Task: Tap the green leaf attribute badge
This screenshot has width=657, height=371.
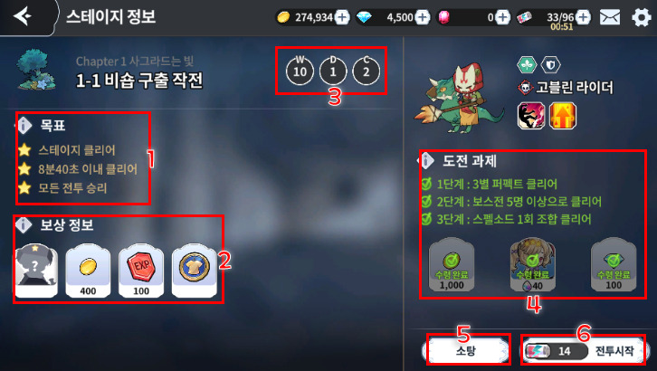Action: pos(527,65)
